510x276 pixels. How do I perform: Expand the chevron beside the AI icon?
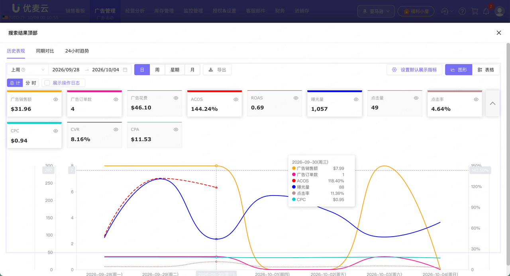click(452, 12)
